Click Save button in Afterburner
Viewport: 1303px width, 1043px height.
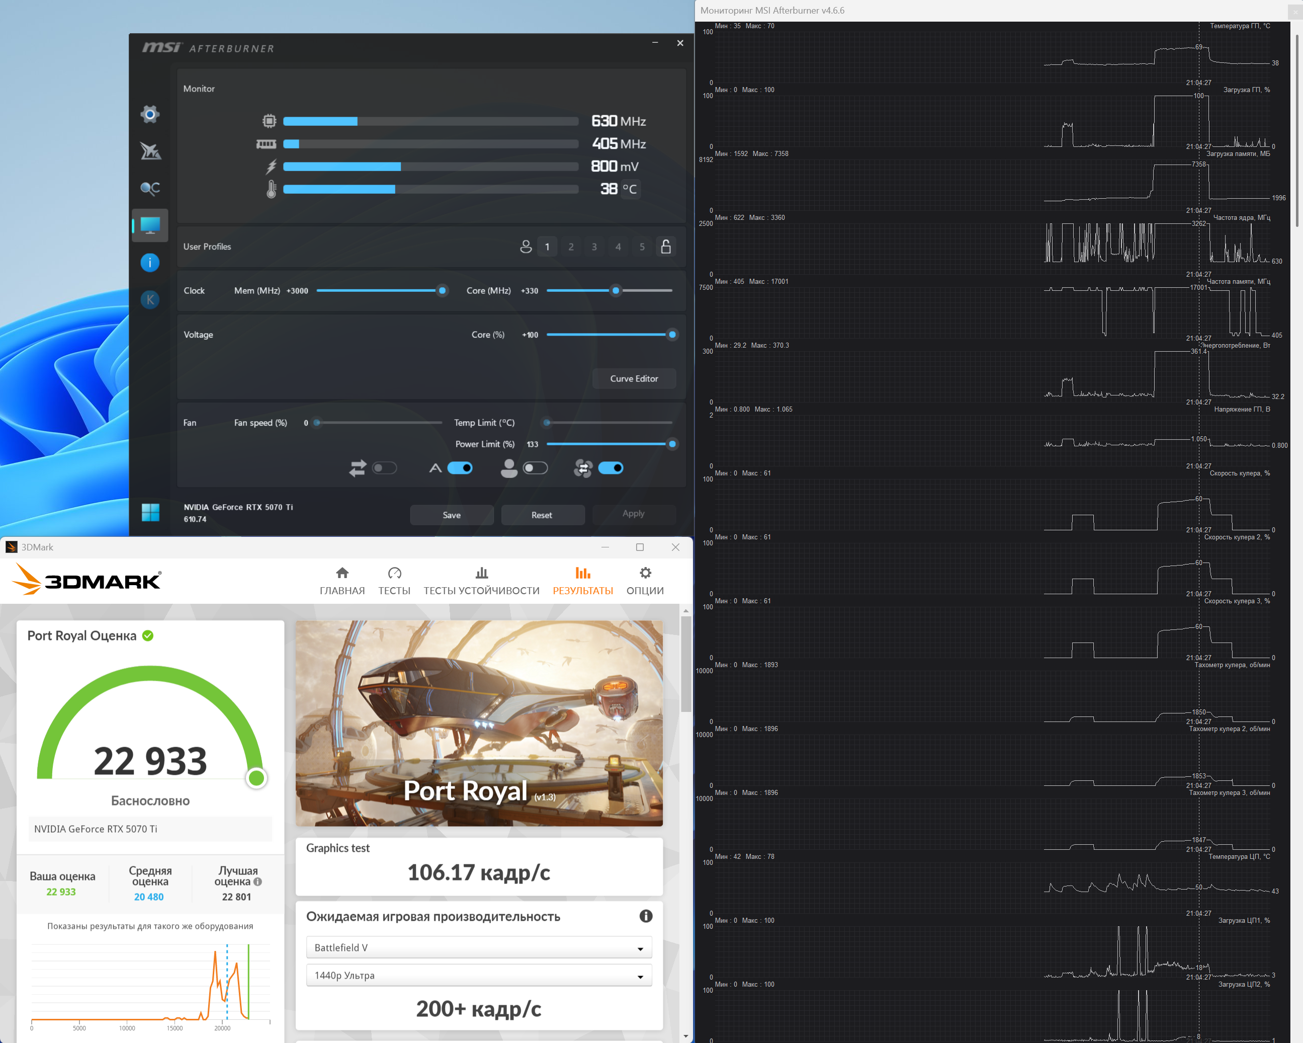[x=452, y=515]
